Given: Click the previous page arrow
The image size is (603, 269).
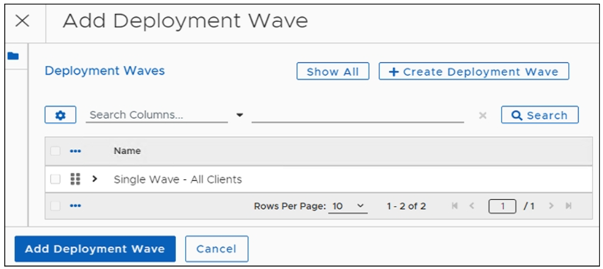Looking at the screenshot, I should click(472, 206).
